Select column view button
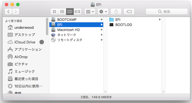This screenshot has height=103, width=192. [70, 12]
